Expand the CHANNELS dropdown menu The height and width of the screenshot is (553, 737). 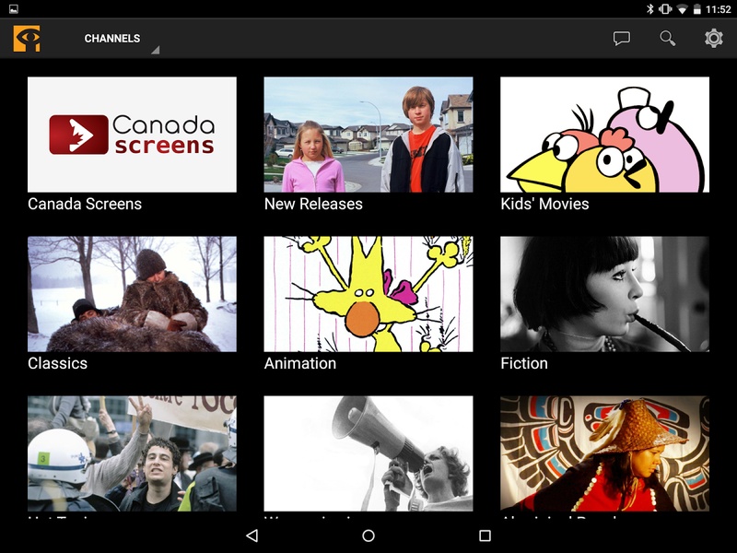[121, 39]
